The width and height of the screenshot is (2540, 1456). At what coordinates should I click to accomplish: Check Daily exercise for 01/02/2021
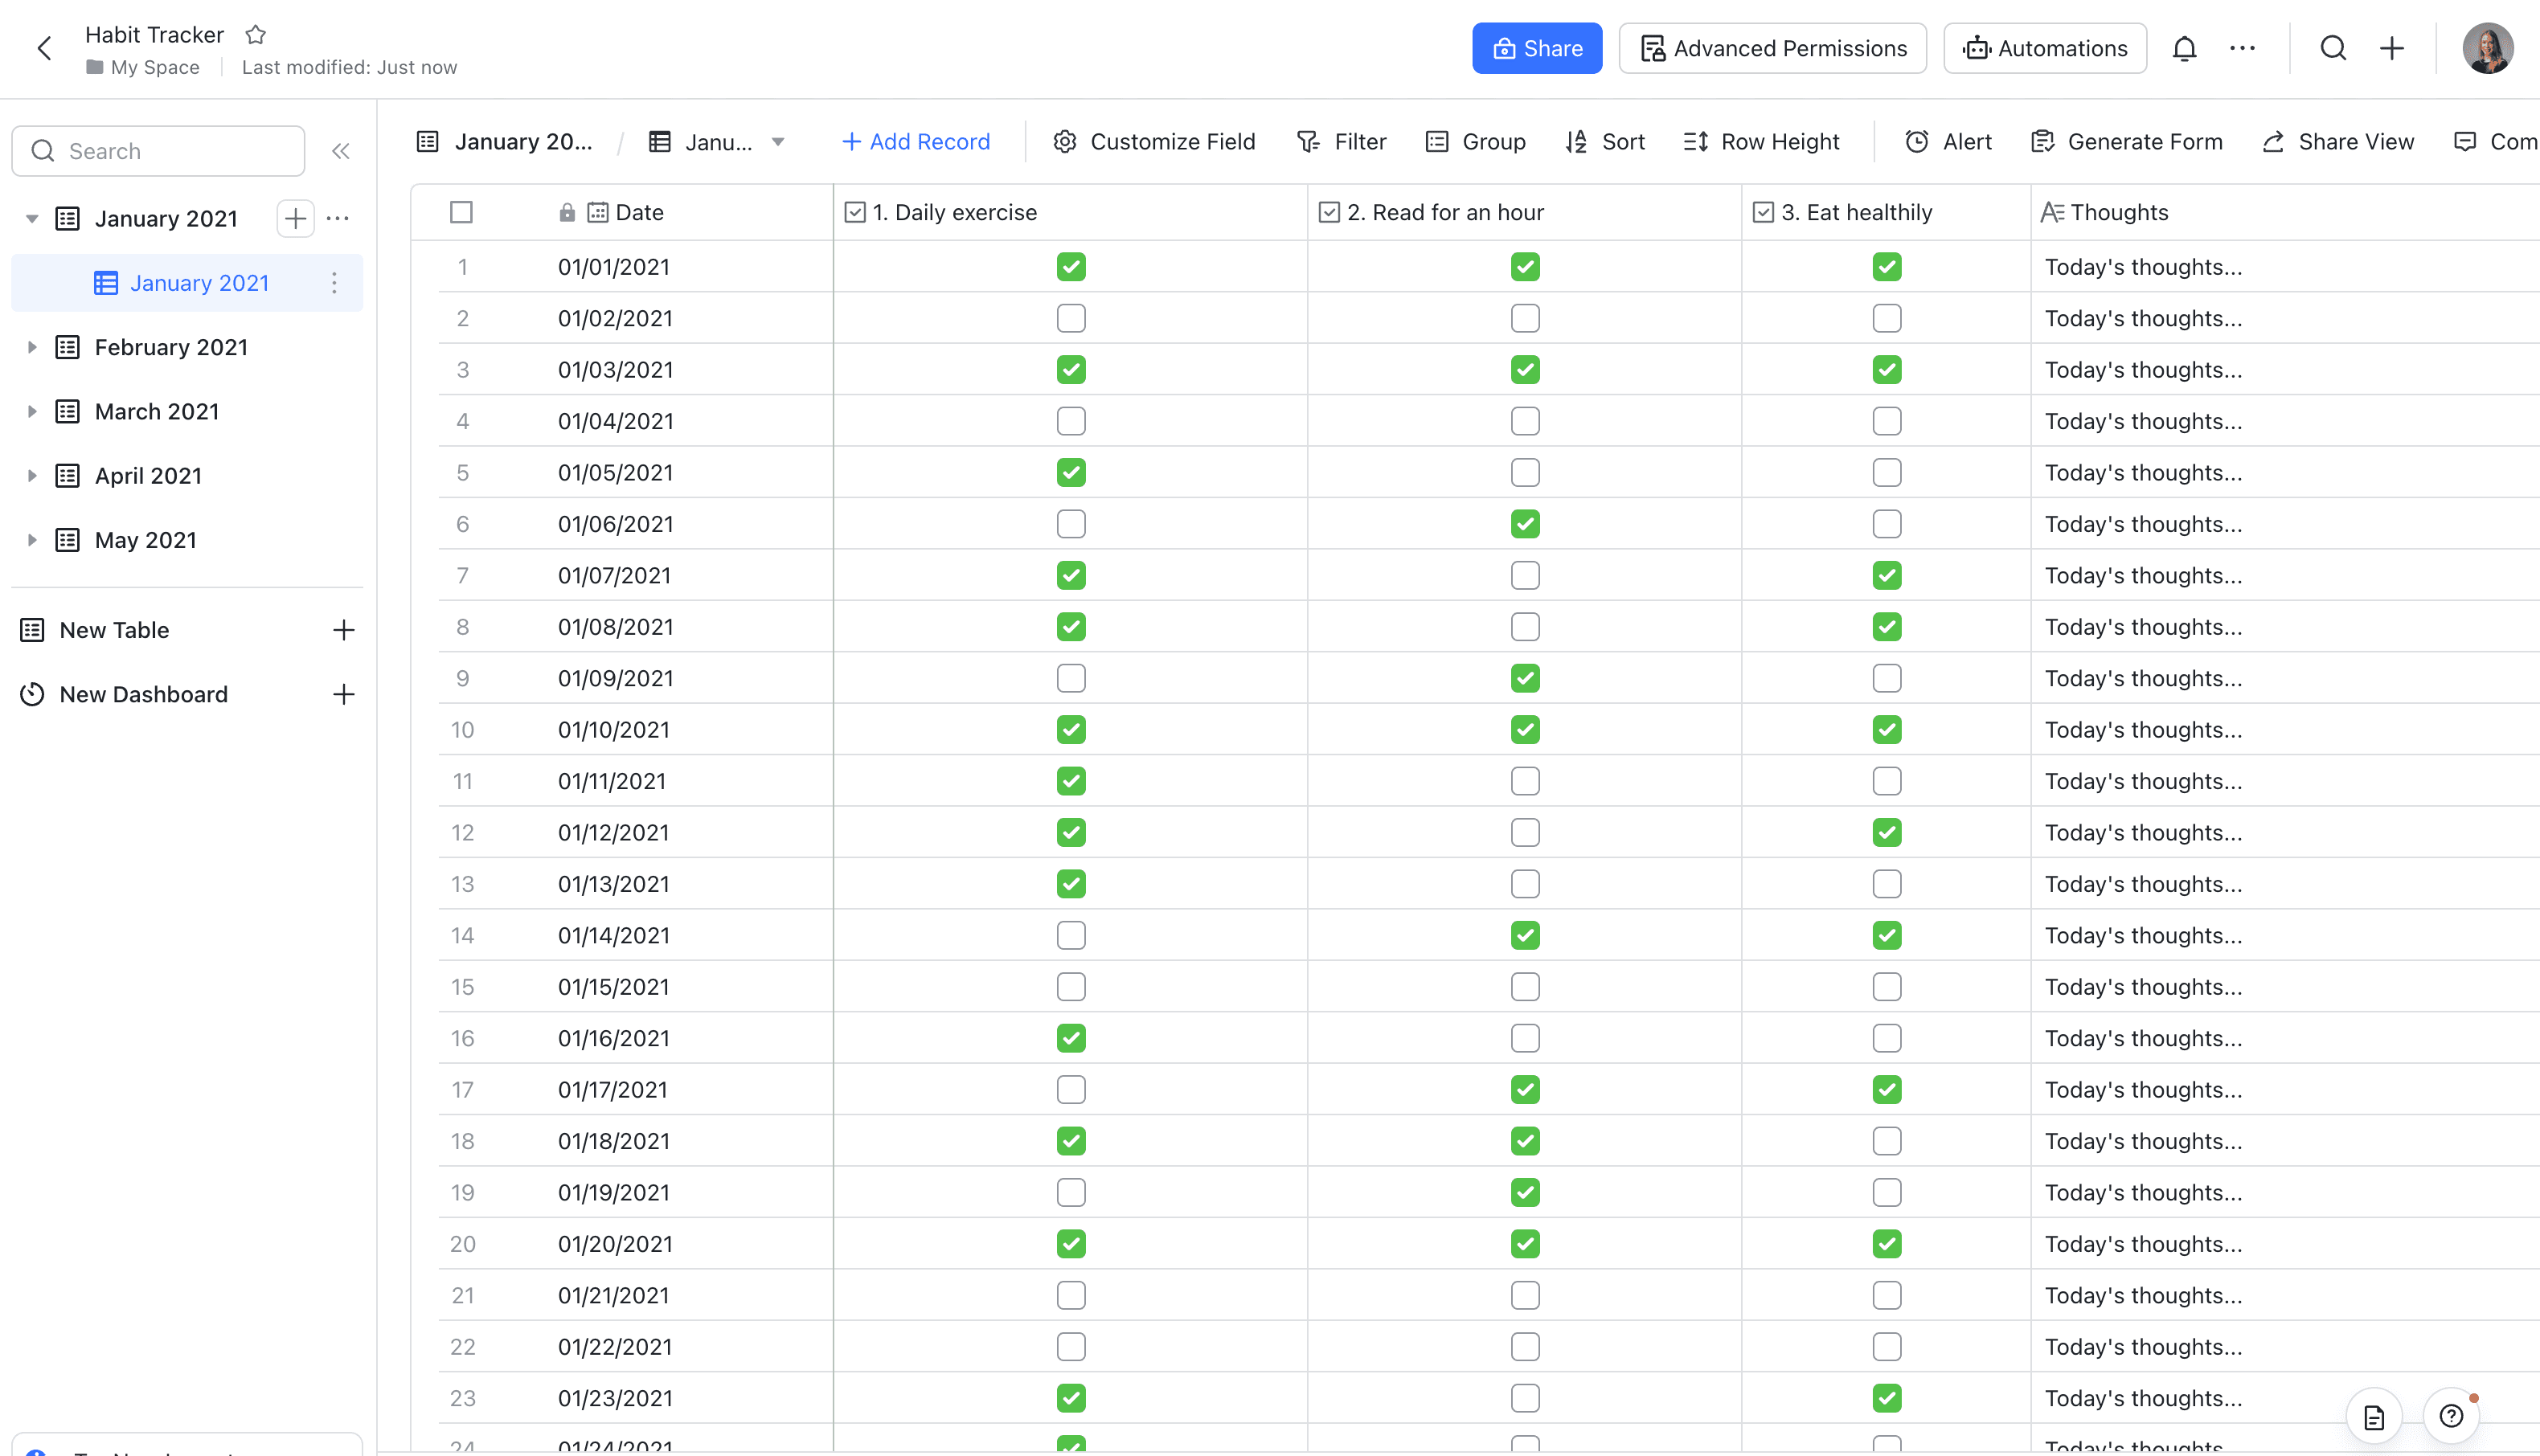pyautogui.click(x=1070, y=318)
